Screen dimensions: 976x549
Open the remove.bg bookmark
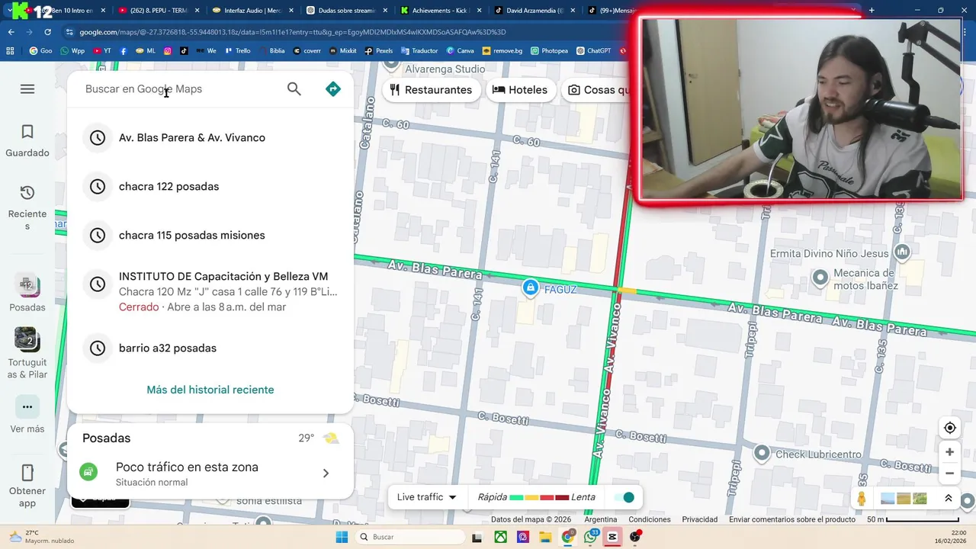click(x=502, y=51)
